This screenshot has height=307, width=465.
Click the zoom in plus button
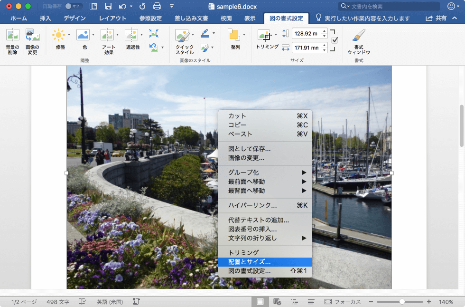pyautogui.click(x=429, y=302)
